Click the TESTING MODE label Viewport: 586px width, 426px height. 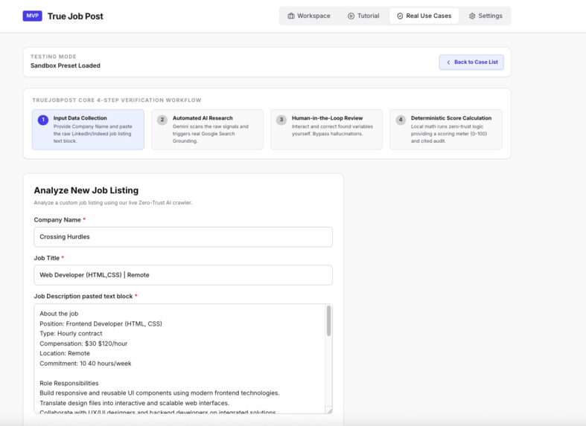pyautogui.click(x=54, y=57)
